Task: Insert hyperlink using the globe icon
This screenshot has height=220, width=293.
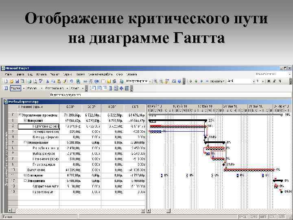Action: [78, 81]
